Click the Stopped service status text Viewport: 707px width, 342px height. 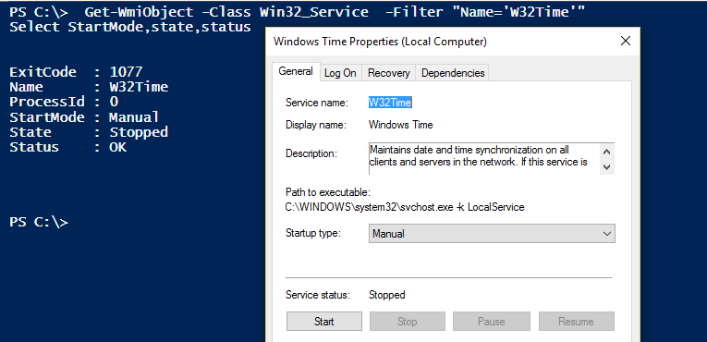click(x=387, y=295)
